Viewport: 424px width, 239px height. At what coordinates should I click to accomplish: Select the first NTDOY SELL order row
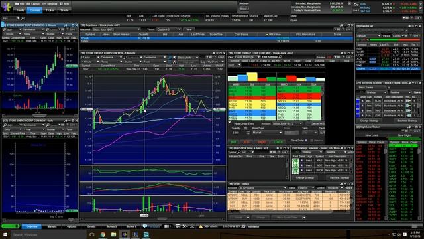click(x=290, y=195)
